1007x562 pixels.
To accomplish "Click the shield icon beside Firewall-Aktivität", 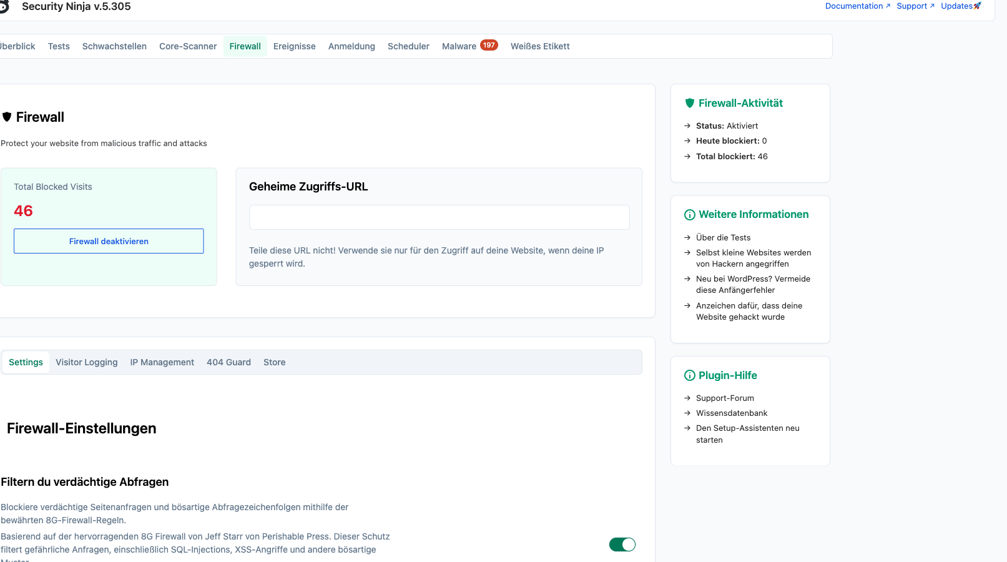I will click(690, 103).
